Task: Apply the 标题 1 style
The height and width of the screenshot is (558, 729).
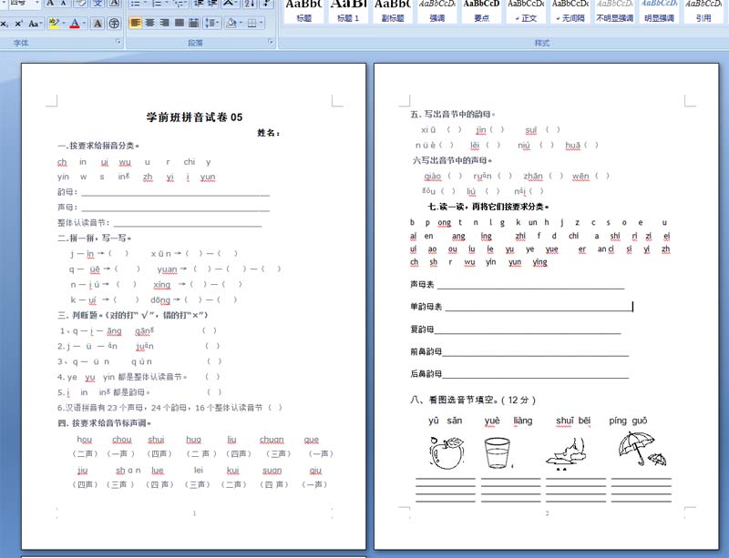Action: (348, 11)
